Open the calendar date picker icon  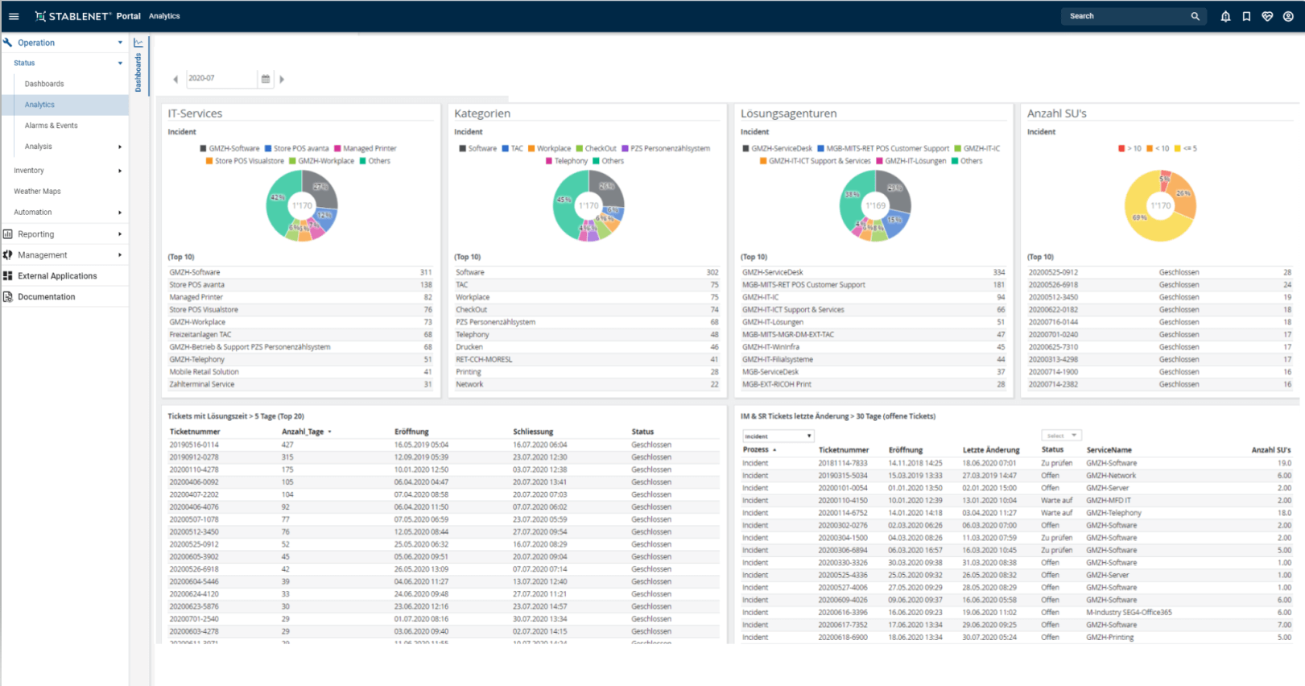(266, 79)
